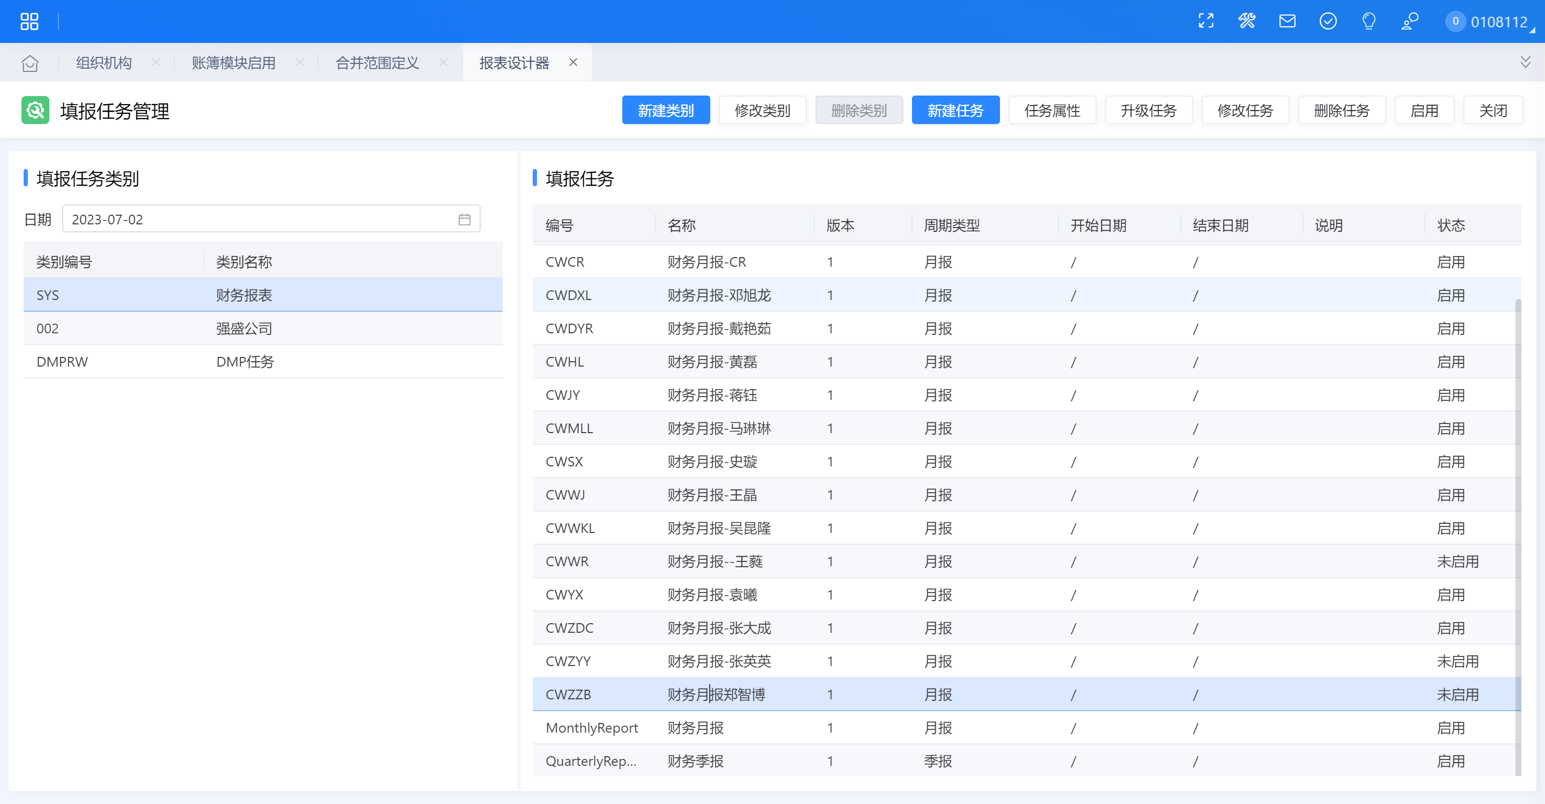Open 任务属性 button
1545x804 pixels.
[1052, 111]
